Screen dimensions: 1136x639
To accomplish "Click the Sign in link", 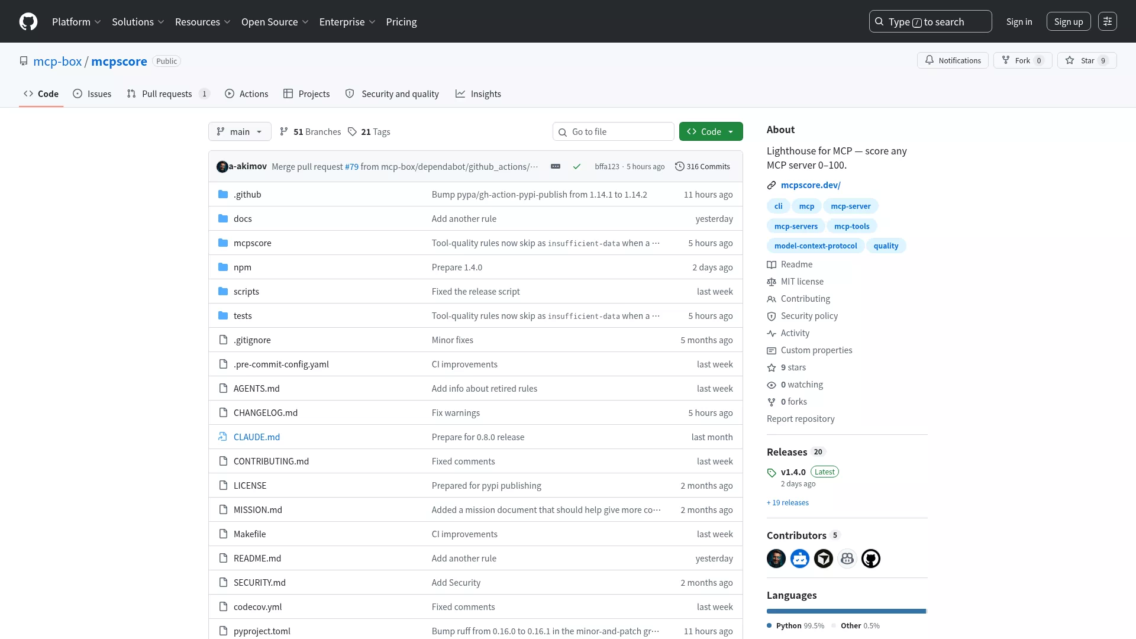I will (1019, 22).
